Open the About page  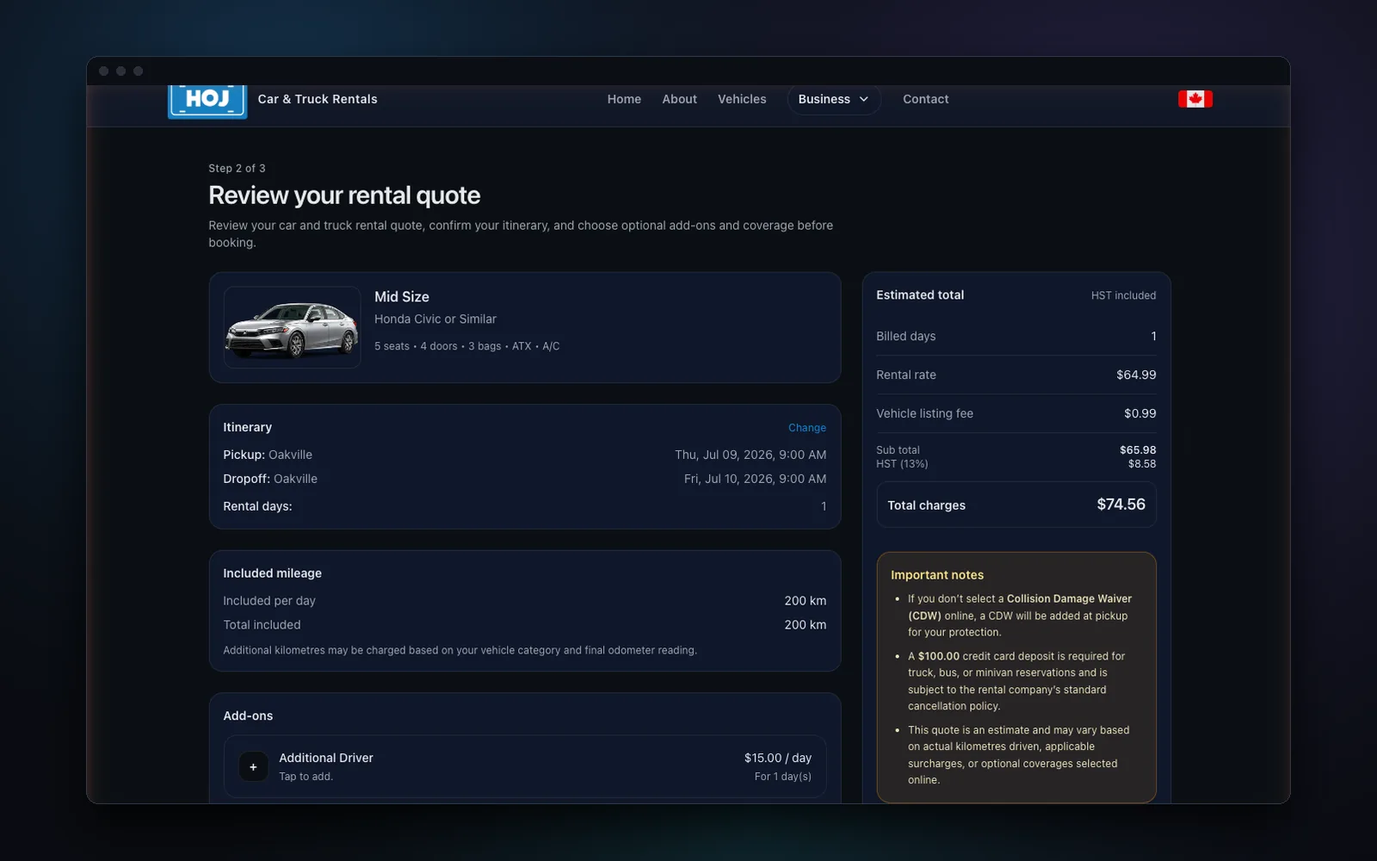click(679, 99)
